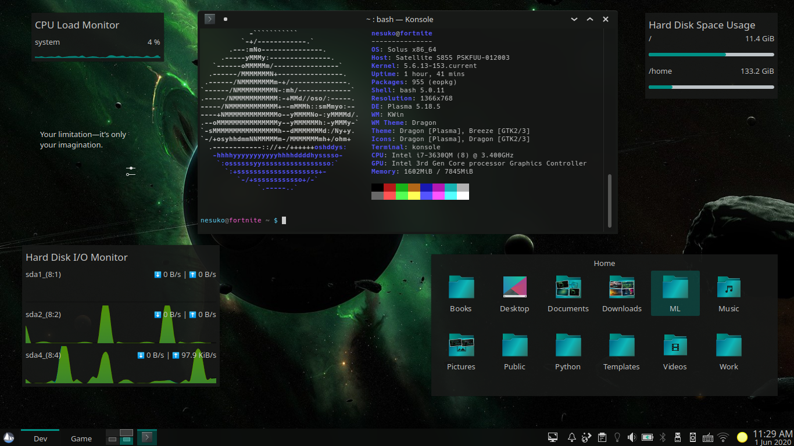
Task: Switch to the Game activity
Action: pyautogui.click(x=81, y=438)
